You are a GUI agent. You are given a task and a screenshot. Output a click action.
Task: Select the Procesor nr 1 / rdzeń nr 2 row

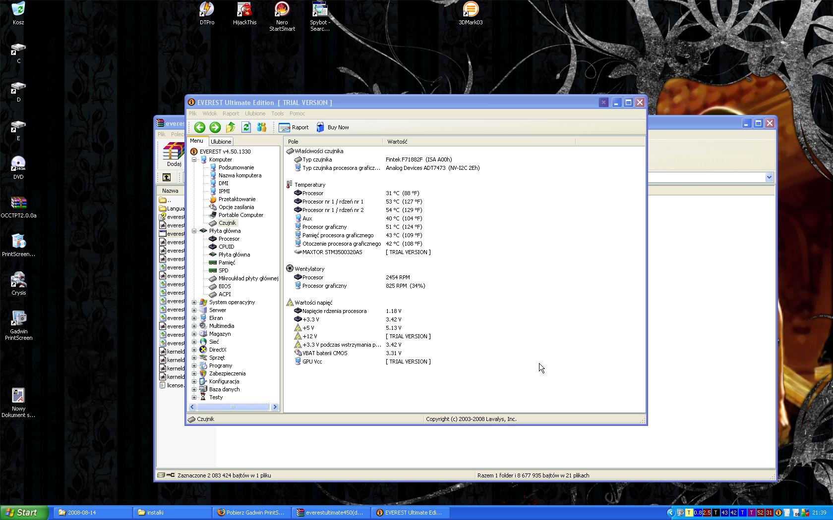coord(333,210)
